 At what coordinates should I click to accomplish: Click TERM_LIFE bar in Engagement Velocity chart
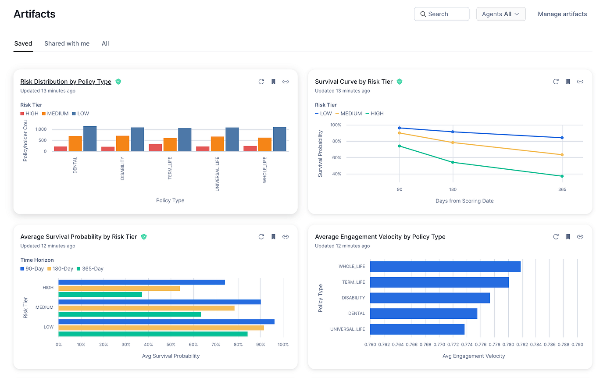coord(439,282)
